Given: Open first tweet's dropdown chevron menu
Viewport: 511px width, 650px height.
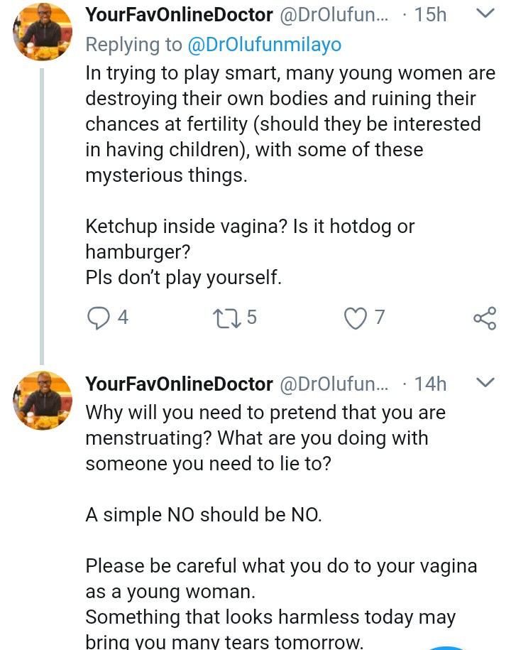Looking at the screenshot, I should (485, 13).
